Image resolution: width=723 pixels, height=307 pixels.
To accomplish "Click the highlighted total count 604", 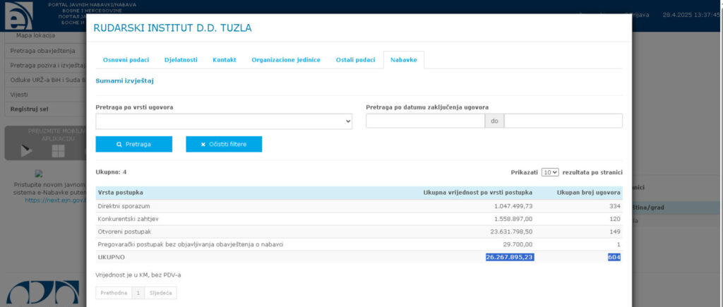I will tap(614, 257).
